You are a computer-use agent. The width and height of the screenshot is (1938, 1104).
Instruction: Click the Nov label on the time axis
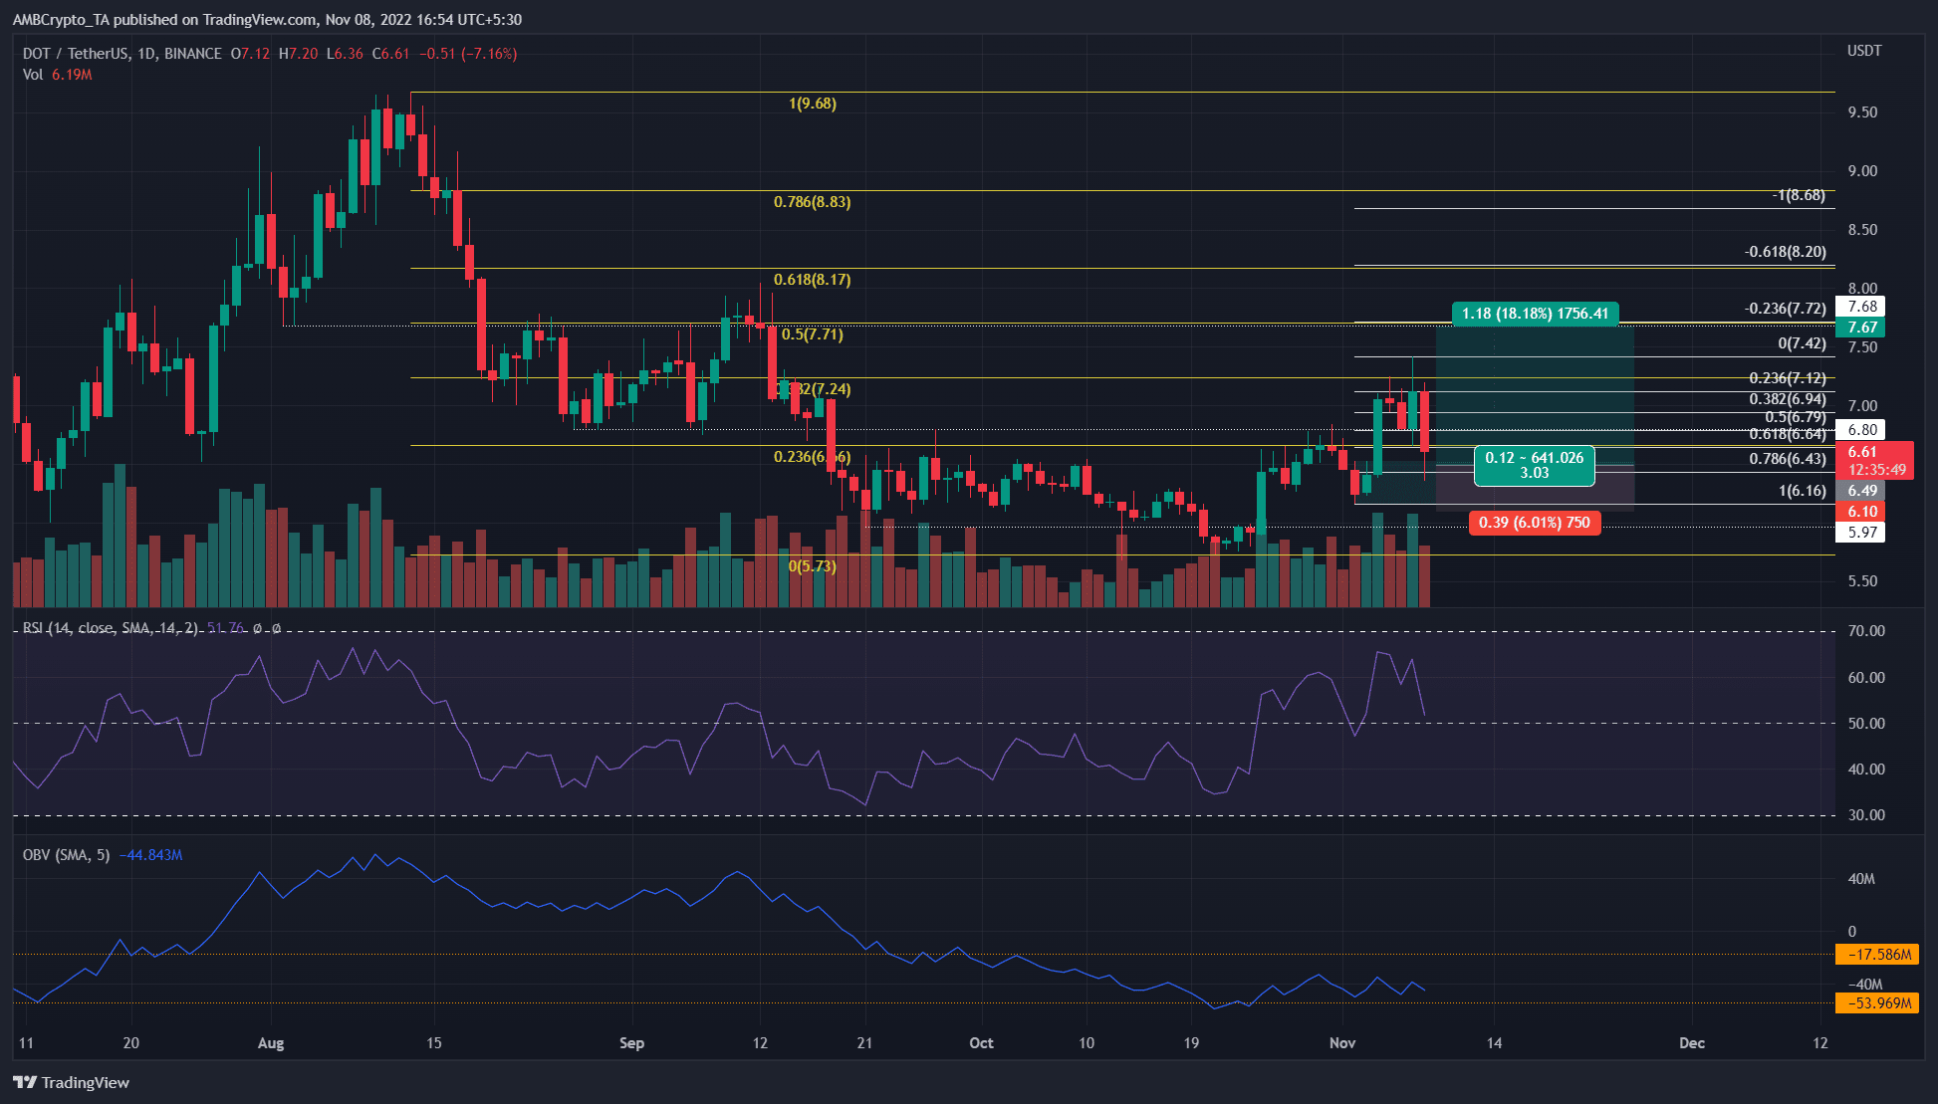1342,1043
